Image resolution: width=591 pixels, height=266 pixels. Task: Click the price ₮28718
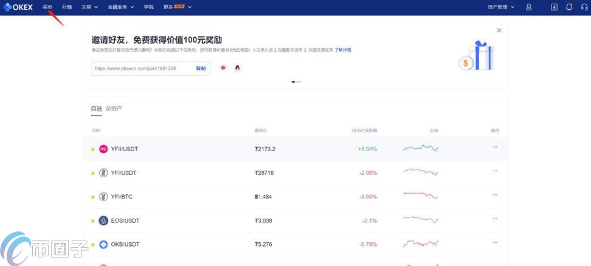tap(264, 173)
